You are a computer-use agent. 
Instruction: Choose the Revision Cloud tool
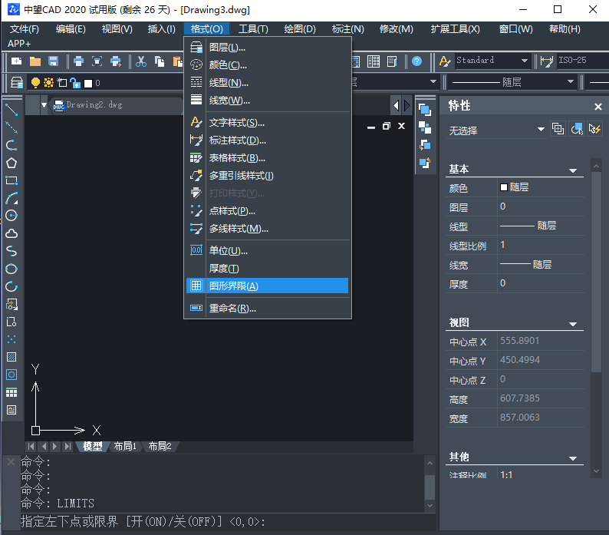click(12, 233)
